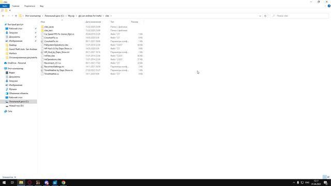Image resolution: width=331 pixels, height=186 pixels.
Task: Click the Forward navigation arrow
Action: click(x=8, y=16)
